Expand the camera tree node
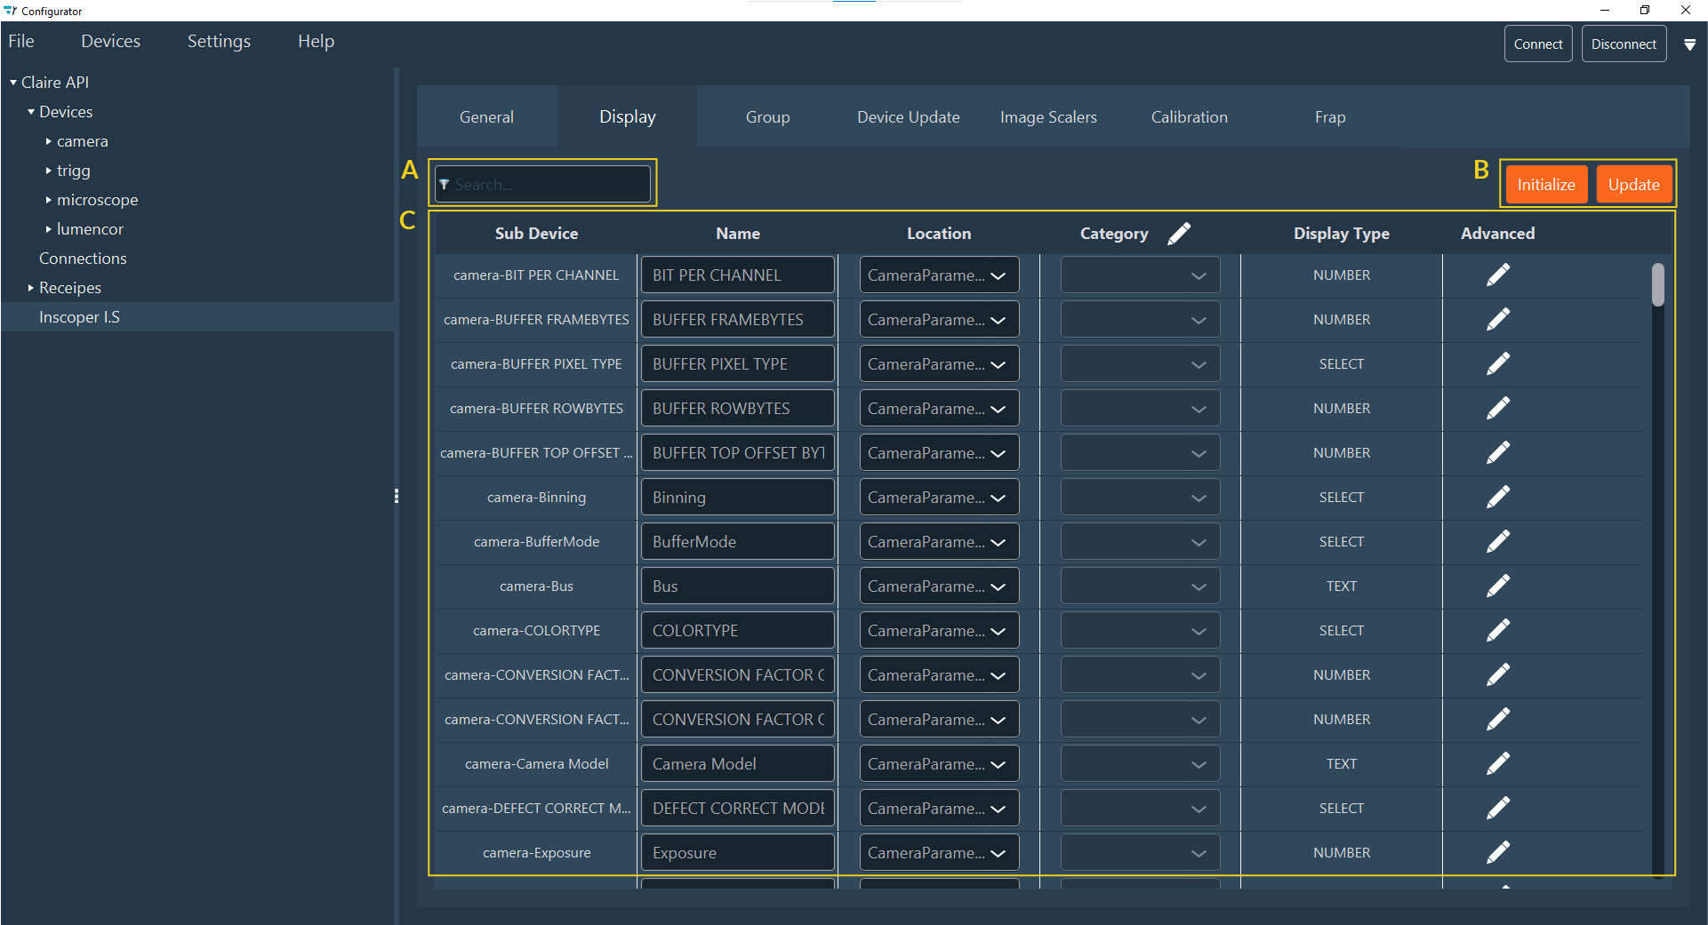1708x925 pixels. (49, 140)
